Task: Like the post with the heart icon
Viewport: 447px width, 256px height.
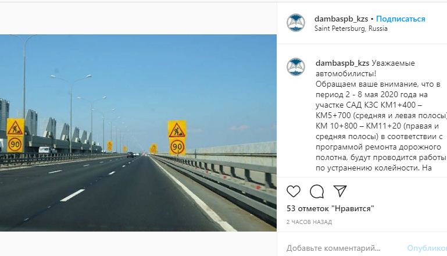Action: (x=294, y=191)
